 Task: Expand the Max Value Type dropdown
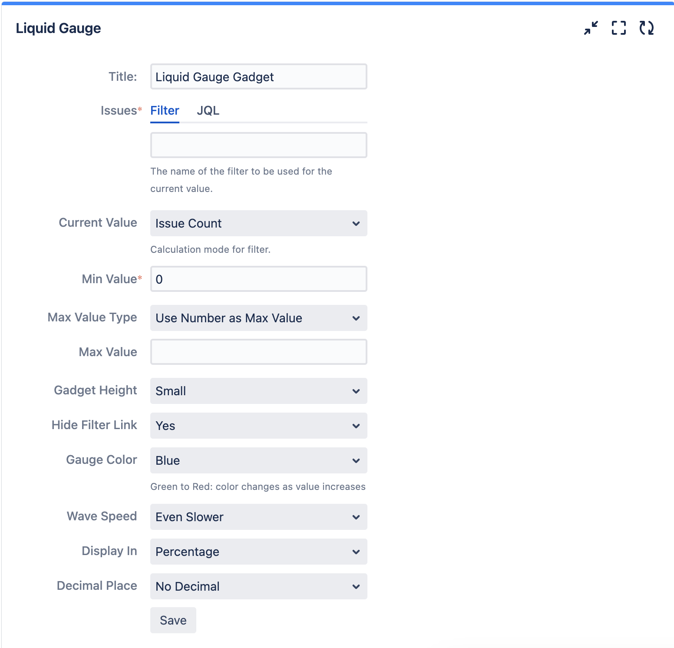[258, 318]
